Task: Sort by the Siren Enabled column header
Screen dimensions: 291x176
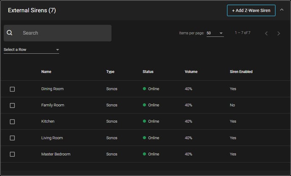Action: point(241,72)
